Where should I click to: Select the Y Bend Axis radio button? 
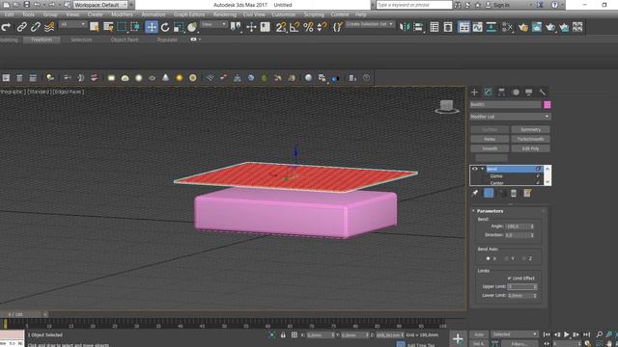tap(506, 258)
